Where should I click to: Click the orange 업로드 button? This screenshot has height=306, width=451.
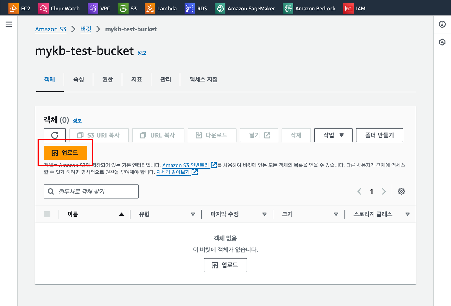point(65,153)
